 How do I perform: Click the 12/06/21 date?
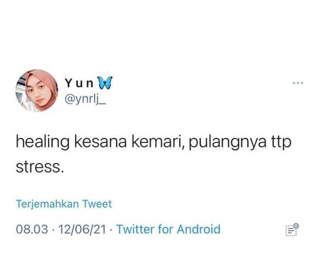coord(82,229)
